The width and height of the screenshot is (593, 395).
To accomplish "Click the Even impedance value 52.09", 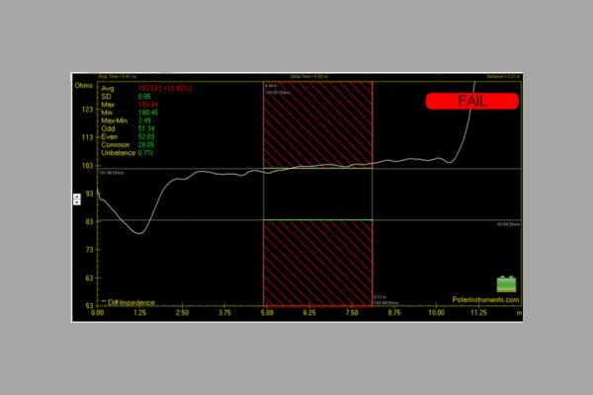I will pyautogui.click(x=146, y=137).
